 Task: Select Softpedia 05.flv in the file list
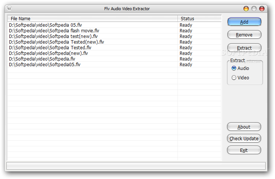tap(46, 25)
